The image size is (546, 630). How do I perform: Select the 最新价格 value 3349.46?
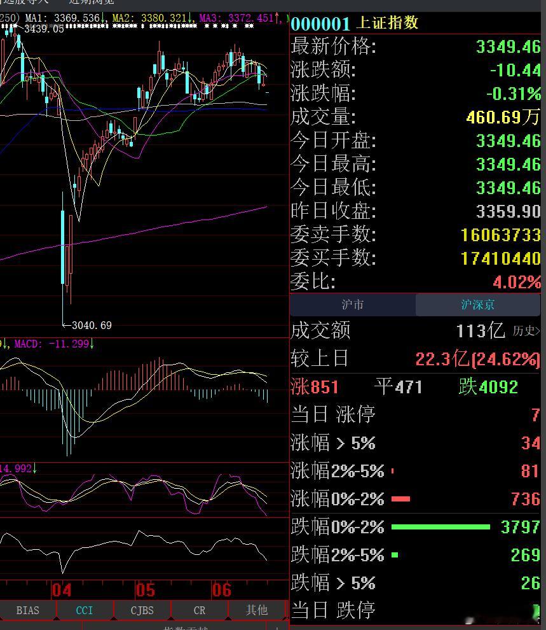[x=508, y=47]
